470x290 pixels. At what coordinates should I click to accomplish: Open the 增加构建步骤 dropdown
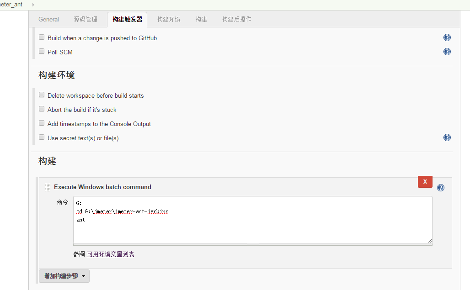pos(64,276)
